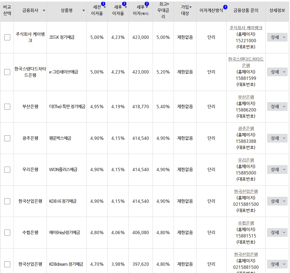The image size is (290, 273).
Task: Click the 5.20% preferential rate cell
Action: pyautogui.click(x=163, y=72)
